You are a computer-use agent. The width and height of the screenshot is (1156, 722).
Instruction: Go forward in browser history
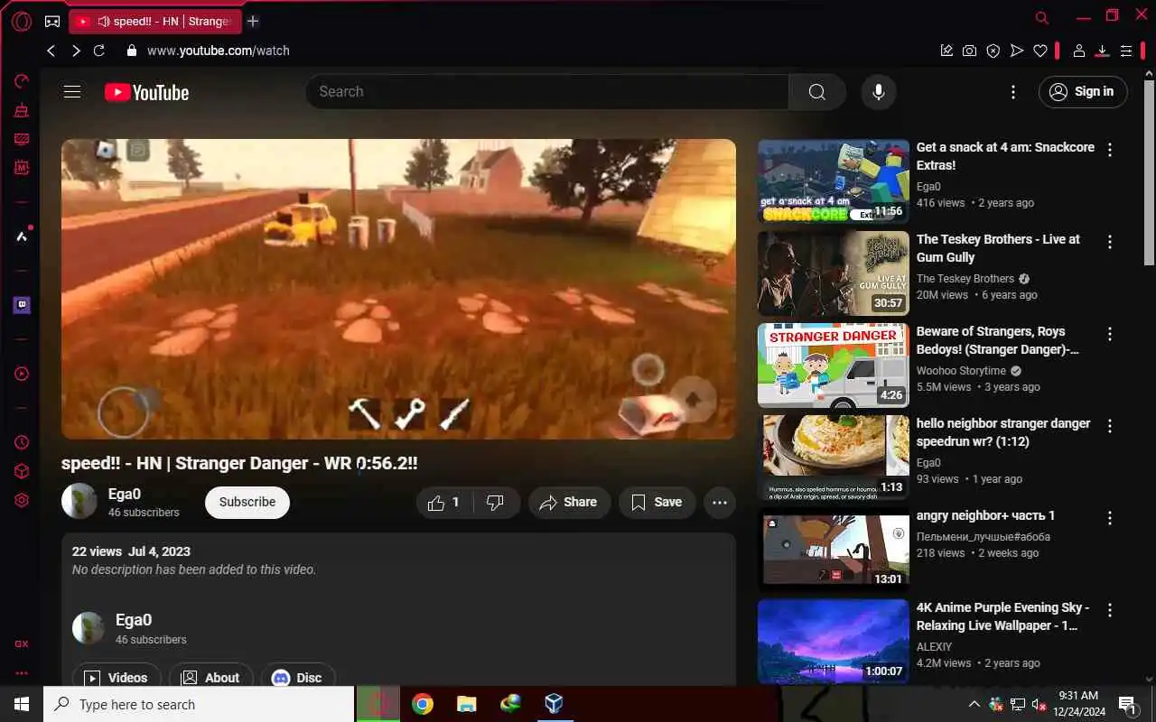point(76,51)
